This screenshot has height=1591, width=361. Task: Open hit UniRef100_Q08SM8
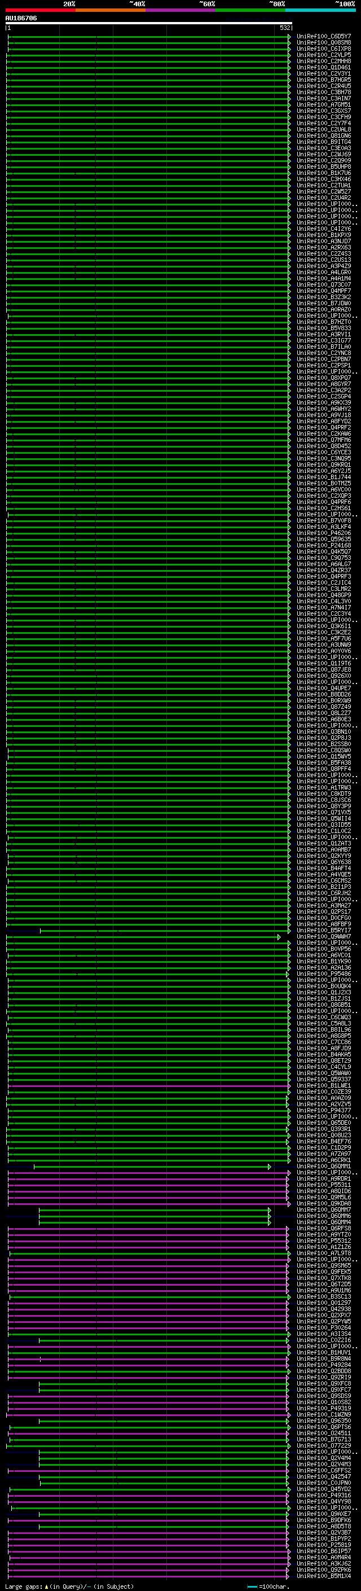324,43
